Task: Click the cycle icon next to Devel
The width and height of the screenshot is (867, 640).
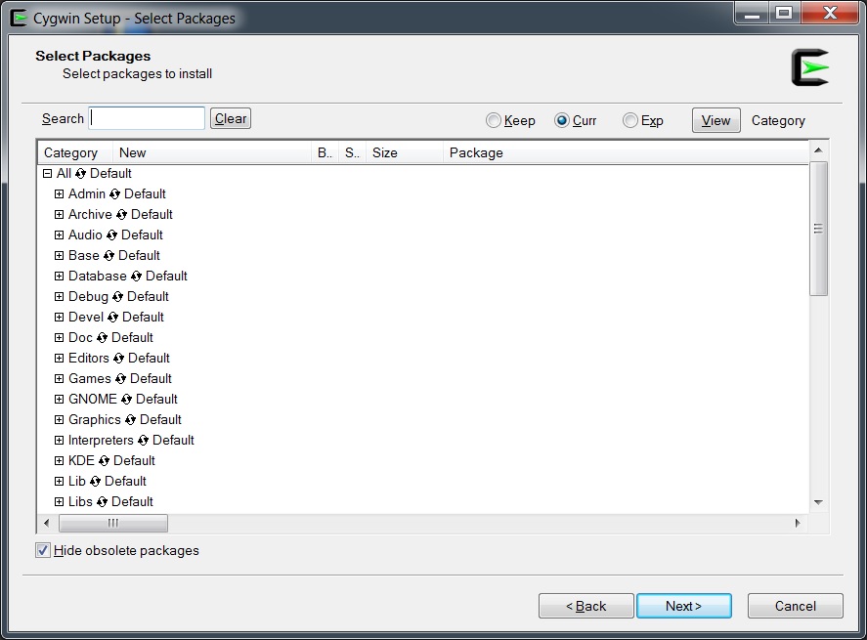Action: pos(112,318)
